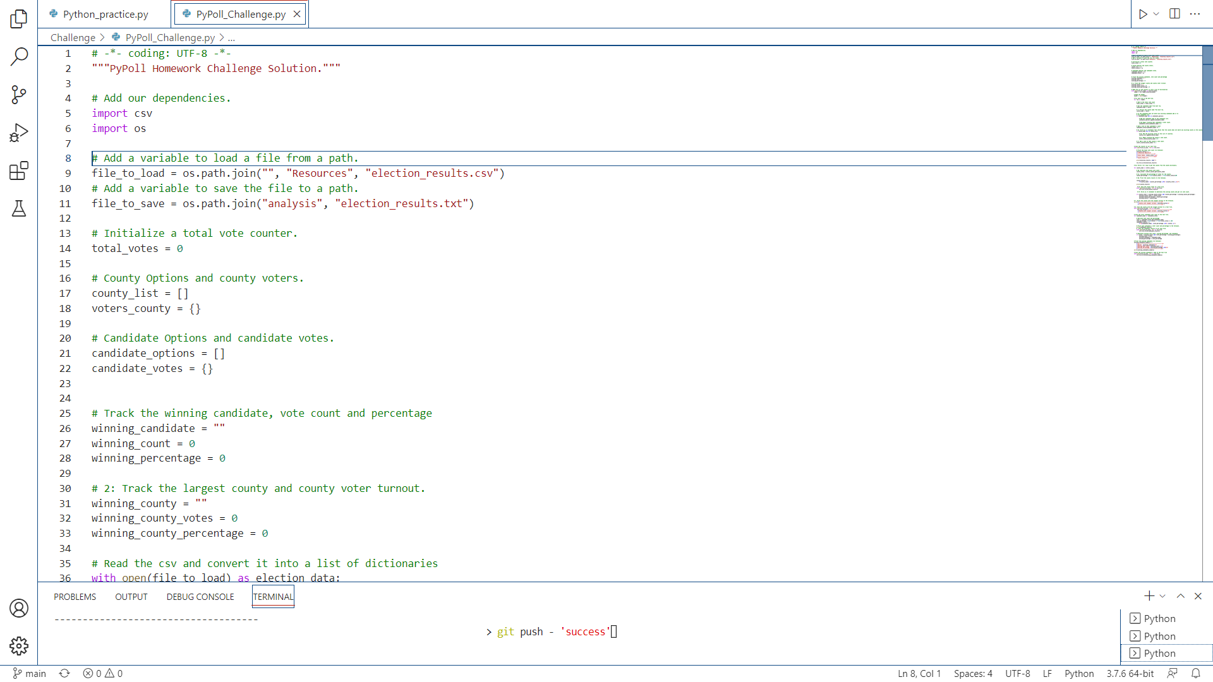Open the PROBLEMS panel
This screenshot has width=1213, height=682.
[75, 596]
